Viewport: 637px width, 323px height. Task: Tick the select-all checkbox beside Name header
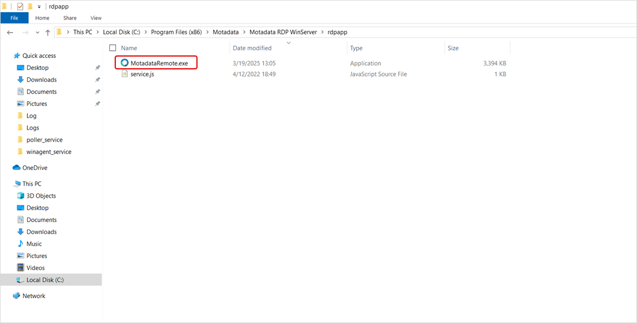113,48
